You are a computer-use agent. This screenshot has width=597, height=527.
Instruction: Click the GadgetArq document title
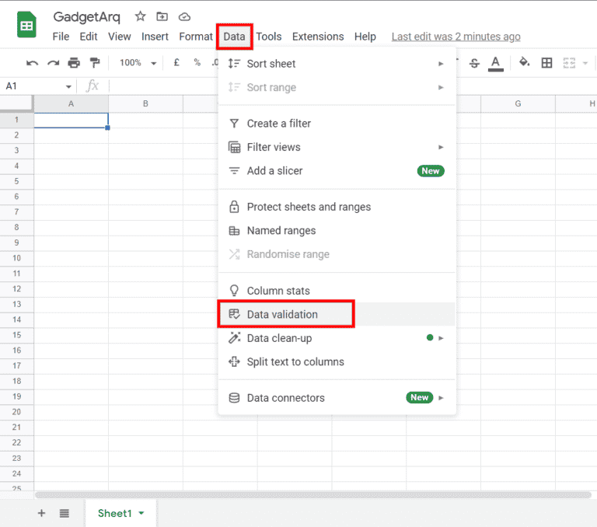[86, 17]
